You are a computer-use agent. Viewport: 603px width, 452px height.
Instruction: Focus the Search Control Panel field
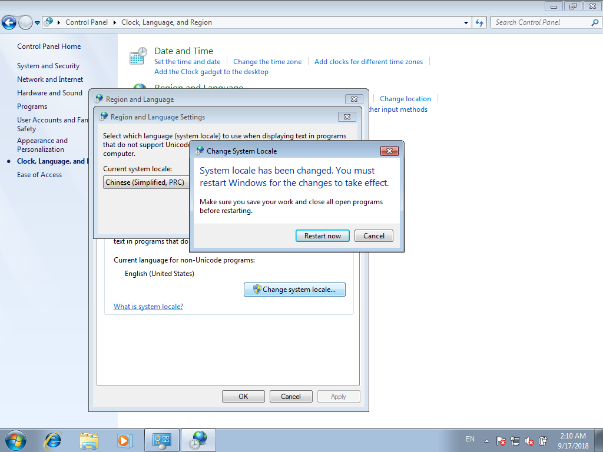[x=542, y=22]
